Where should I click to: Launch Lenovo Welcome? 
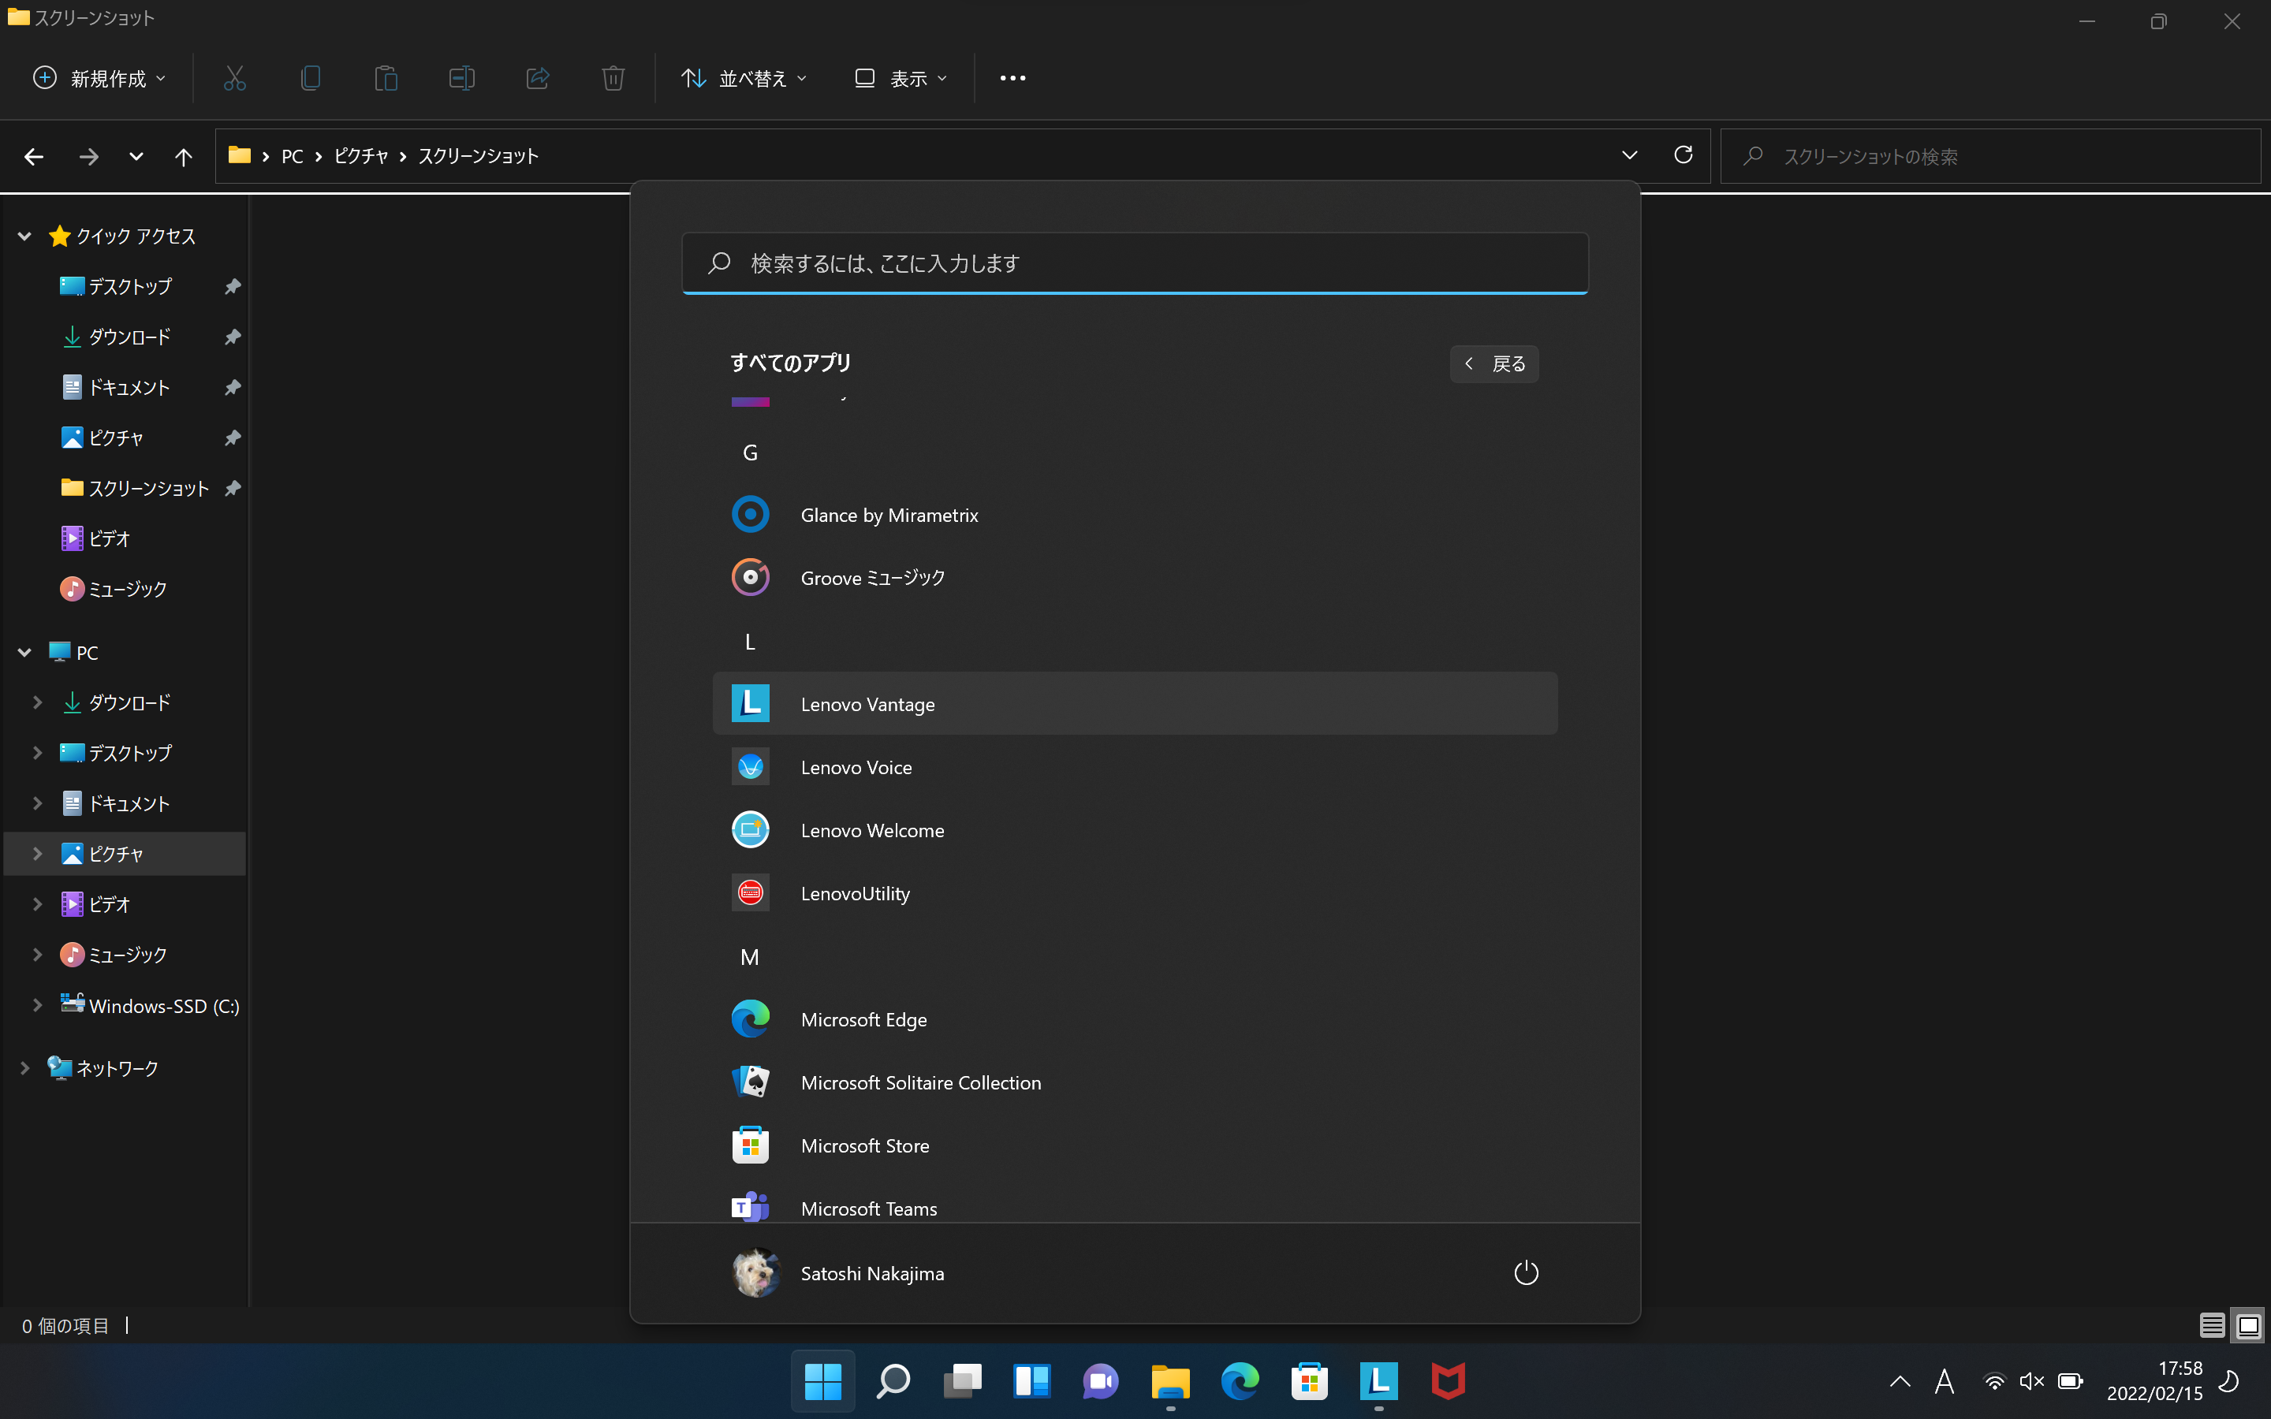click(1135, 829)
